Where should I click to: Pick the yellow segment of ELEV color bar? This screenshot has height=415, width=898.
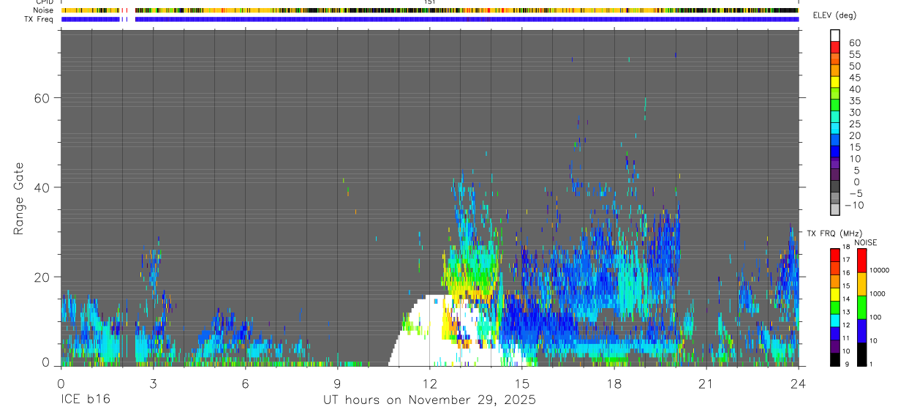[835, 81]
